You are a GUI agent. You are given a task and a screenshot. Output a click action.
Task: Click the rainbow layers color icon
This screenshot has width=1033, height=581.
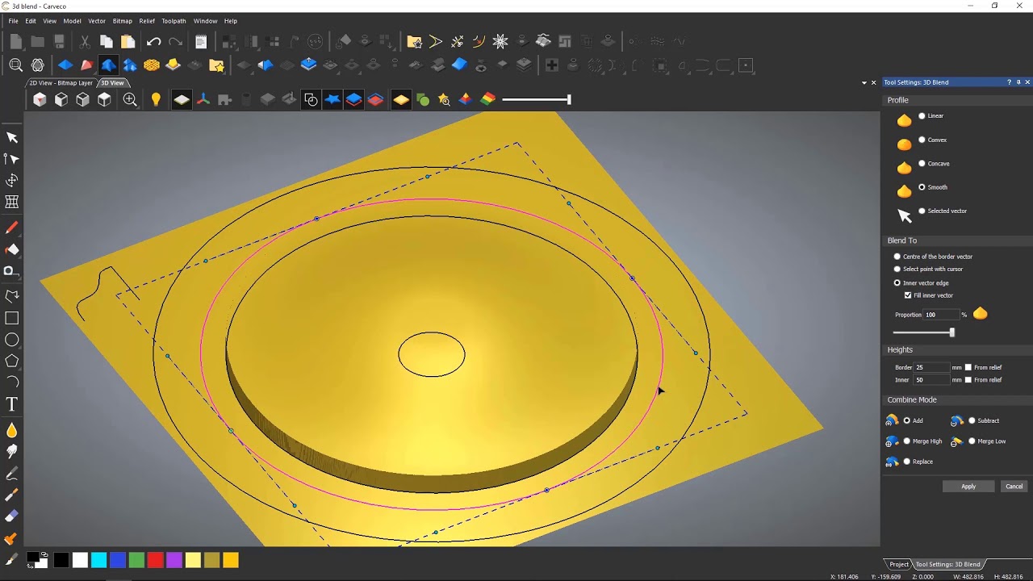(x=487, y=99)
